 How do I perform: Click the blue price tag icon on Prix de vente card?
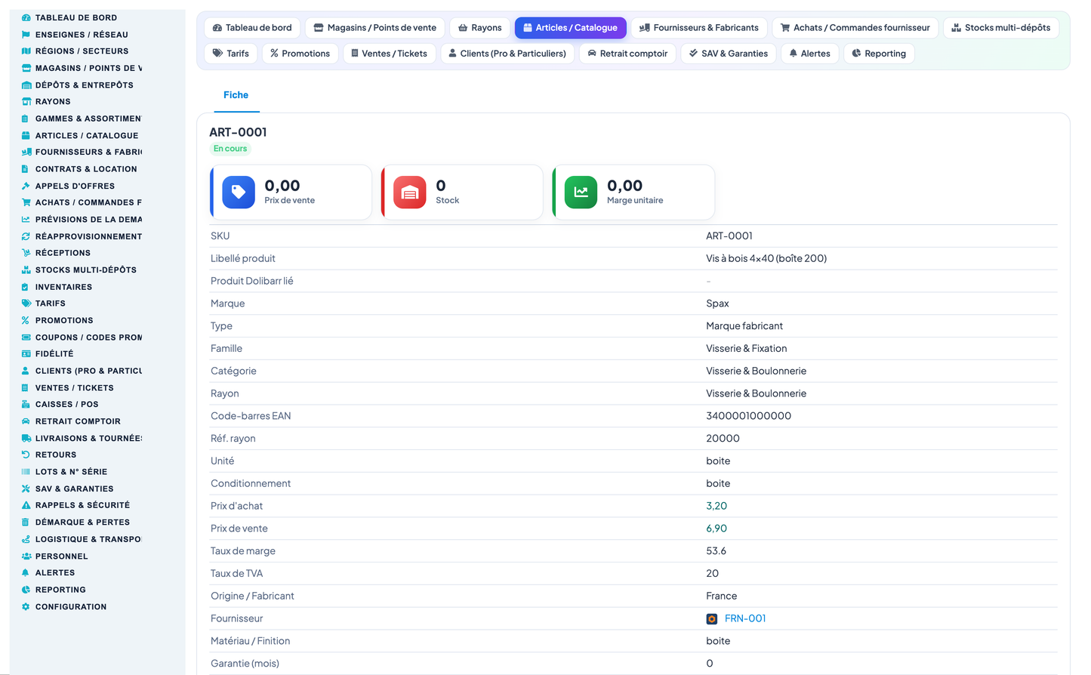pos(239,193)
